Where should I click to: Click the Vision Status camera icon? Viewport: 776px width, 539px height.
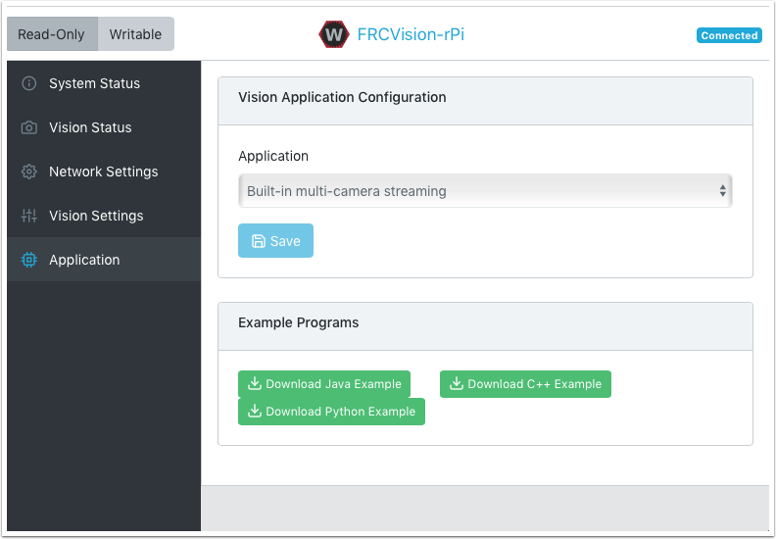29,127
